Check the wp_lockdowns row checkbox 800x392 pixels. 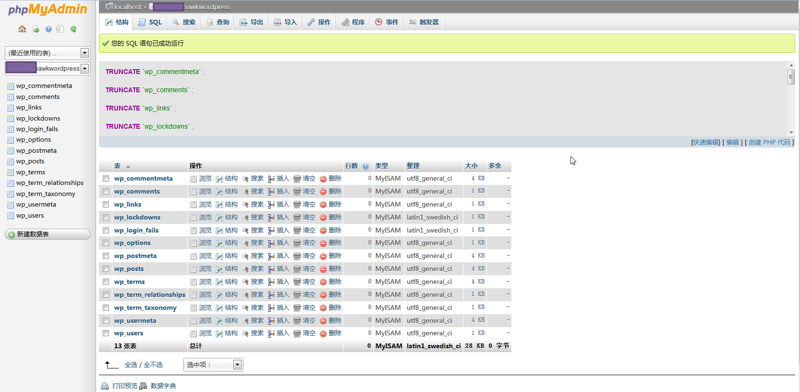coord(106,218)
